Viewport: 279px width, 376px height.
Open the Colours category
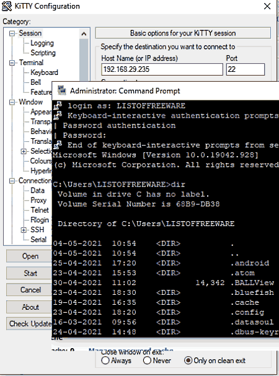click(x=41, y=161)
